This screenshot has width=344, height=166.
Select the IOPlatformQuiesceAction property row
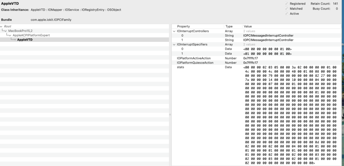pos(257,63)
